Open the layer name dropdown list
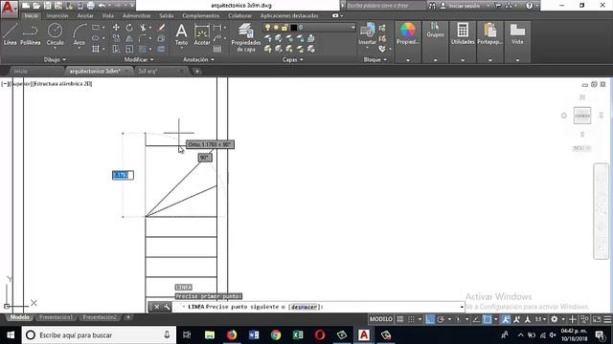Image resolution: width=613 pixels, height=344 pixels. coord(353,28)
